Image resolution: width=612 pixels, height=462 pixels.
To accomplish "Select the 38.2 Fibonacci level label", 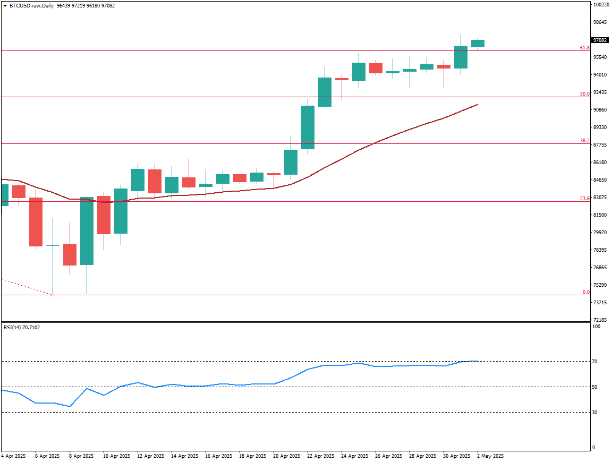I will tap(584, 141).
